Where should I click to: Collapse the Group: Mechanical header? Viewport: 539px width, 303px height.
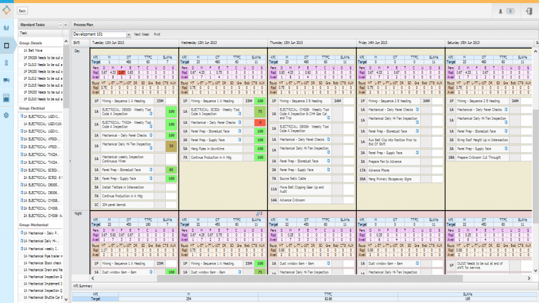(34, 225)
